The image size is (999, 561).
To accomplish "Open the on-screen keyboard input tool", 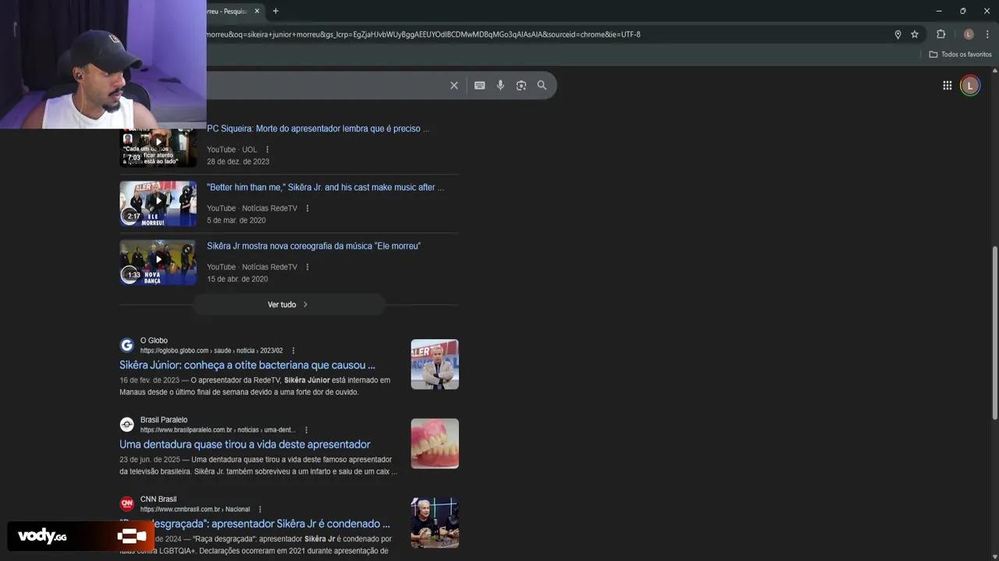I will click(x=479, y=86).
